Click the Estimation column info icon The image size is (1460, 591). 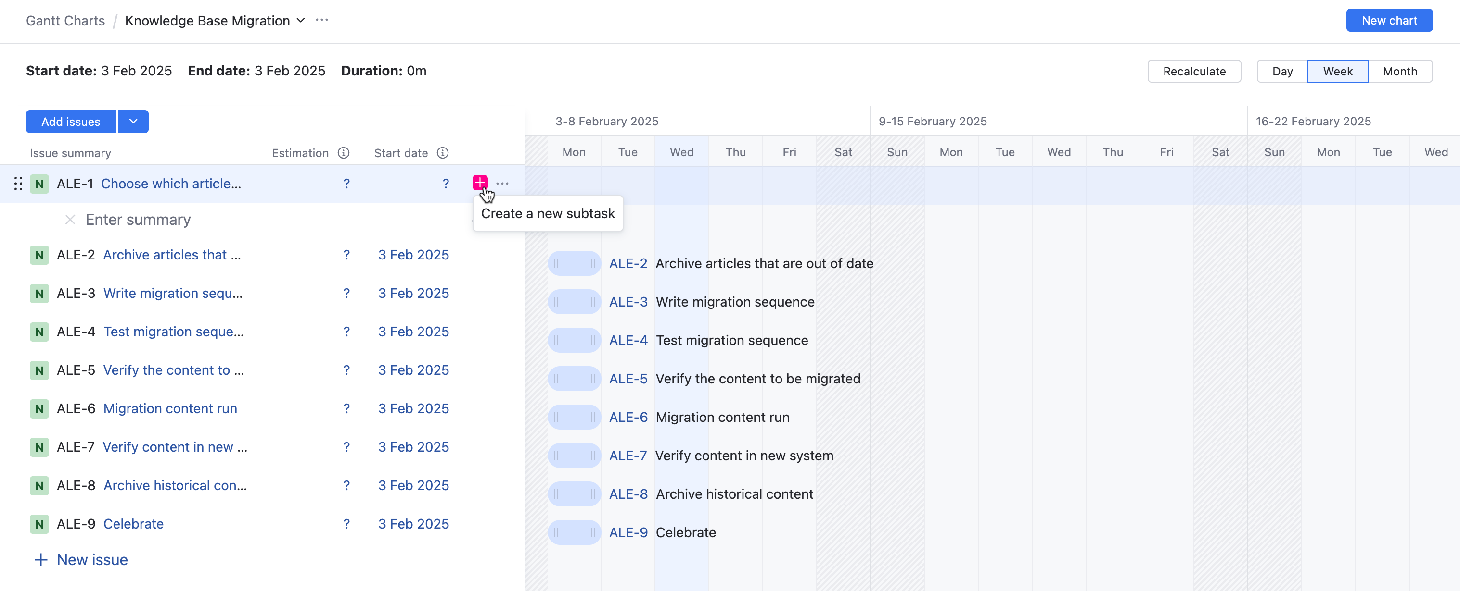pyautogui.click(x=344, y=153)
